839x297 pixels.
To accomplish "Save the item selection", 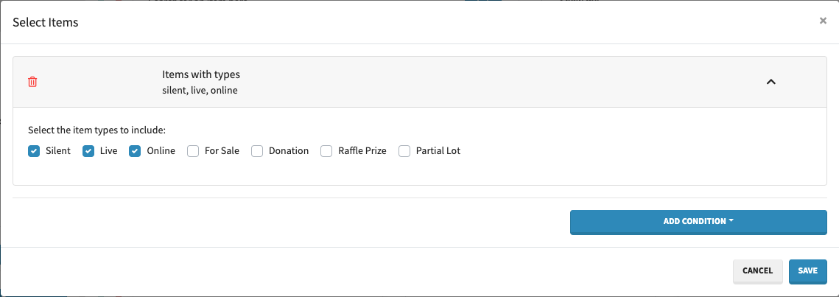I will pos(807,270).
